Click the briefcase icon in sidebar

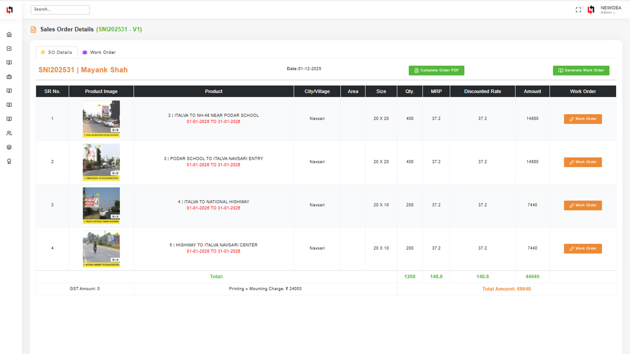[x=9, y=77]
